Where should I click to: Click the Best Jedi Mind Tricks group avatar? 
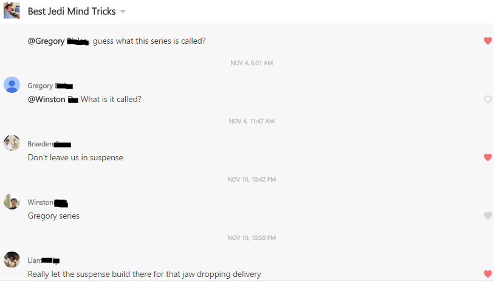coord(12,11)
